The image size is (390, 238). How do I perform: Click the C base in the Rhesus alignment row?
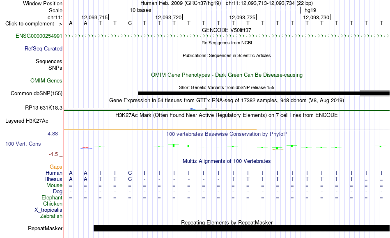pos(130,179)
